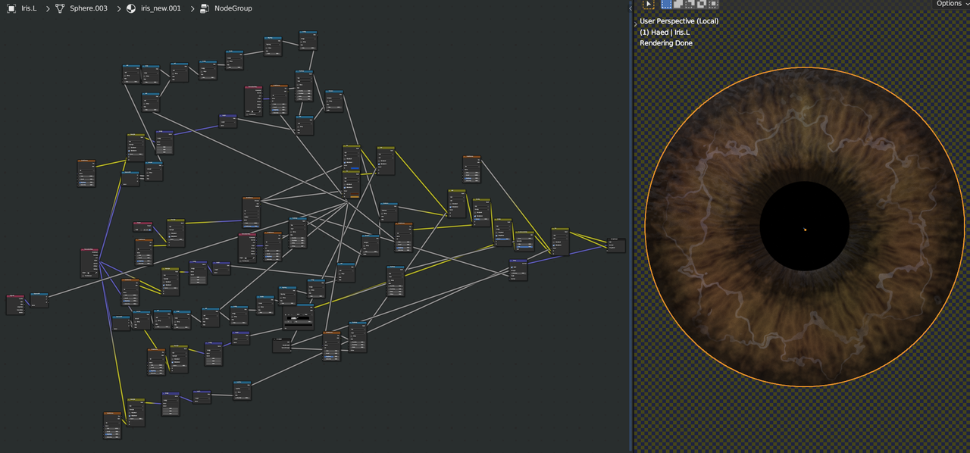
Task: Choose the 'Set new selection' mode icon
Action: (x=667, y=5)
